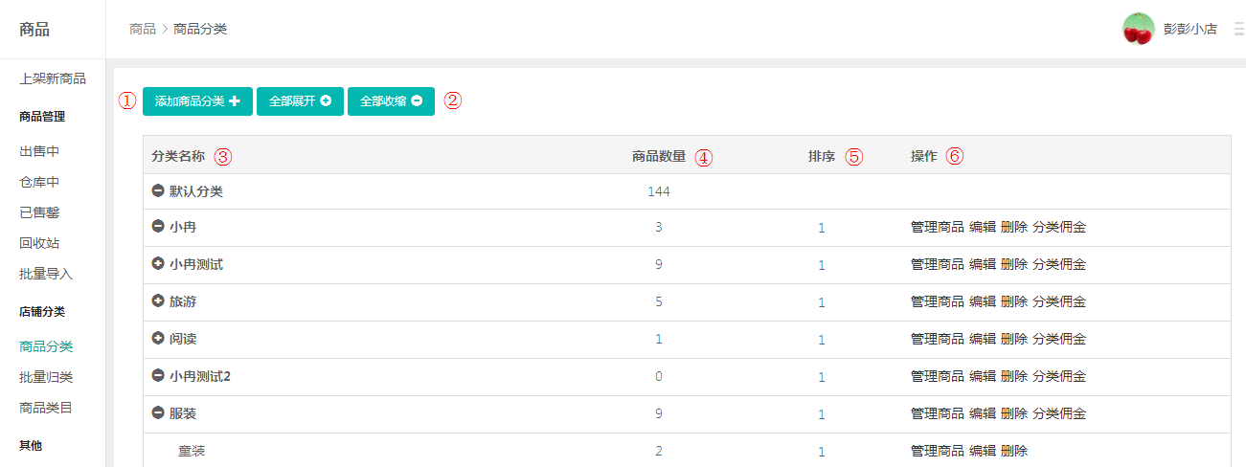Click the 彭彭小店 cherry avatar
Image resolution: width=1246 pixels, height=467 pixels.
point(1138,29)
